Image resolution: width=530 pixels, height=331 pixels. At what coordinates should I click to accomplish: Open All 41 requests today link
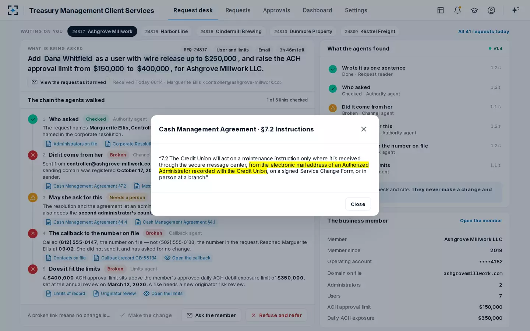coord(483,32)
